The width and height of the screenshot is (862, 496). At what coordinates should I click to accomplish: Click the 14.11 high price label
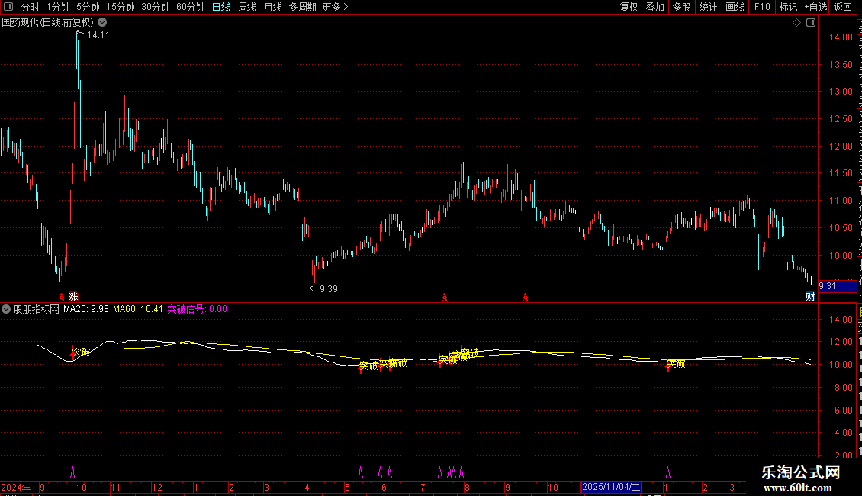[98, 35]
